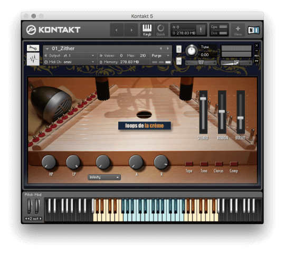285x254 pixels.
Task: Click the 01_Zither instrument name
Action: point(63,49)
